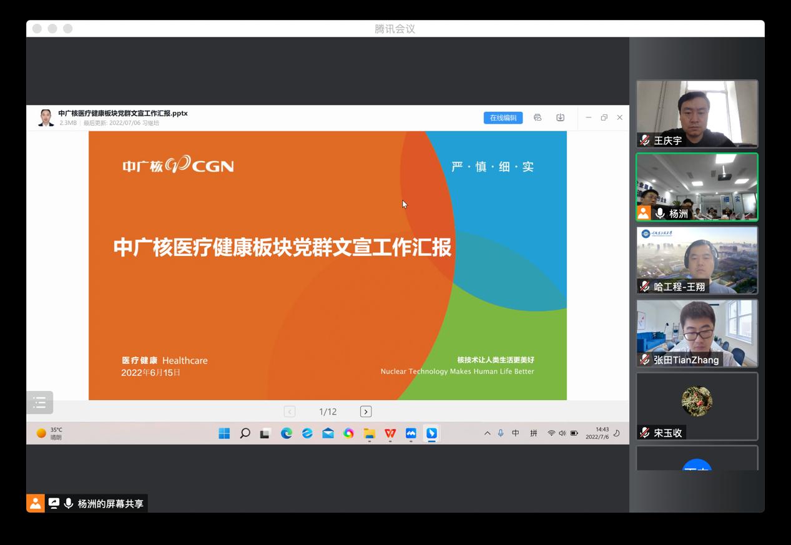The height and width of the screenshot is (545, 791).
Task: Click the cut-off blue avatar participant tile
Action: click(x=697, y=458)
